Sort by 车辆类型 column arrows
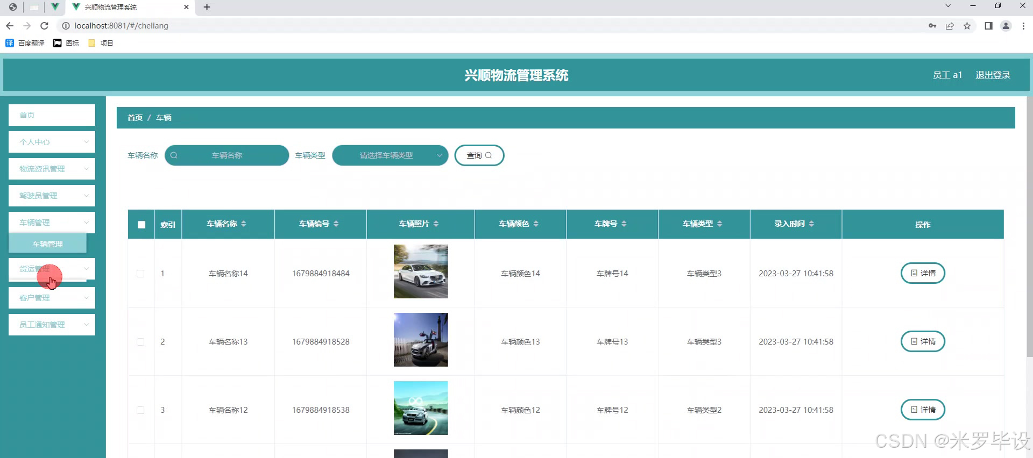The width and height of the screenshot is (1033, 458). (x=720, y=224)
